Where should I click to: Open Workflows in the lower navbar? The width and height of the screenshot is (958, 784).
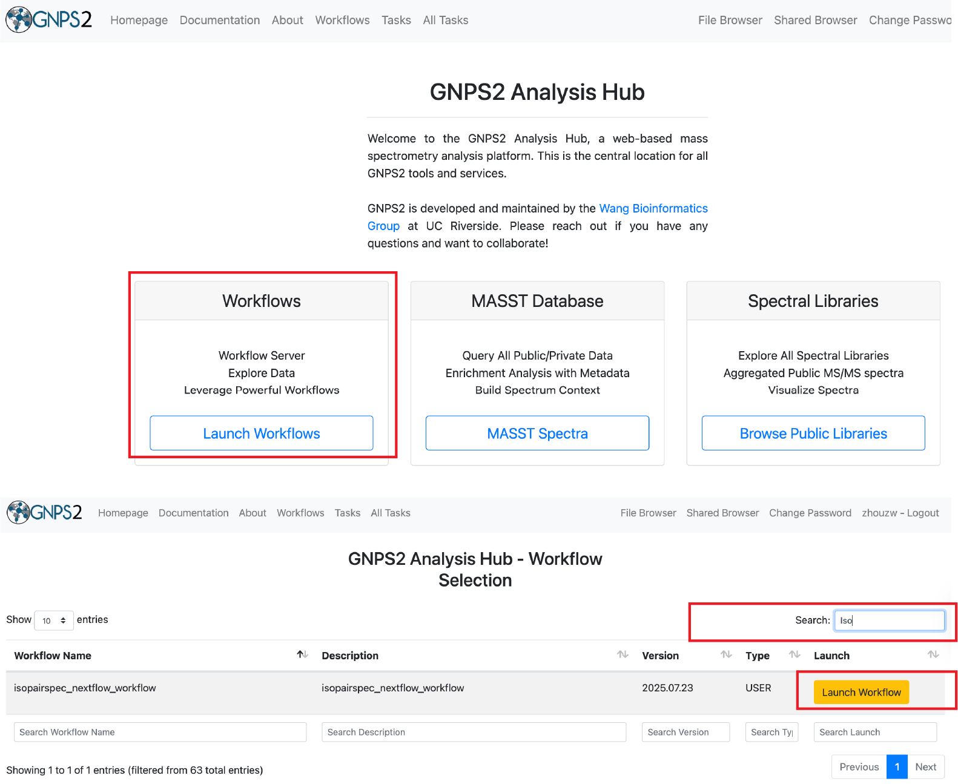click(x=300, y=513)
